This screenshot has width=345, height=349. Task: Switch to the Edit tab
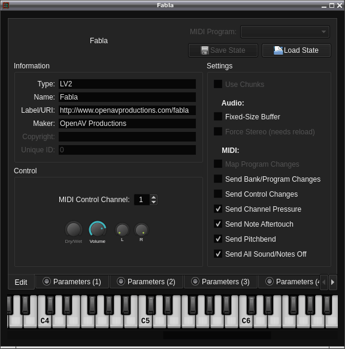tap(21, 282)
